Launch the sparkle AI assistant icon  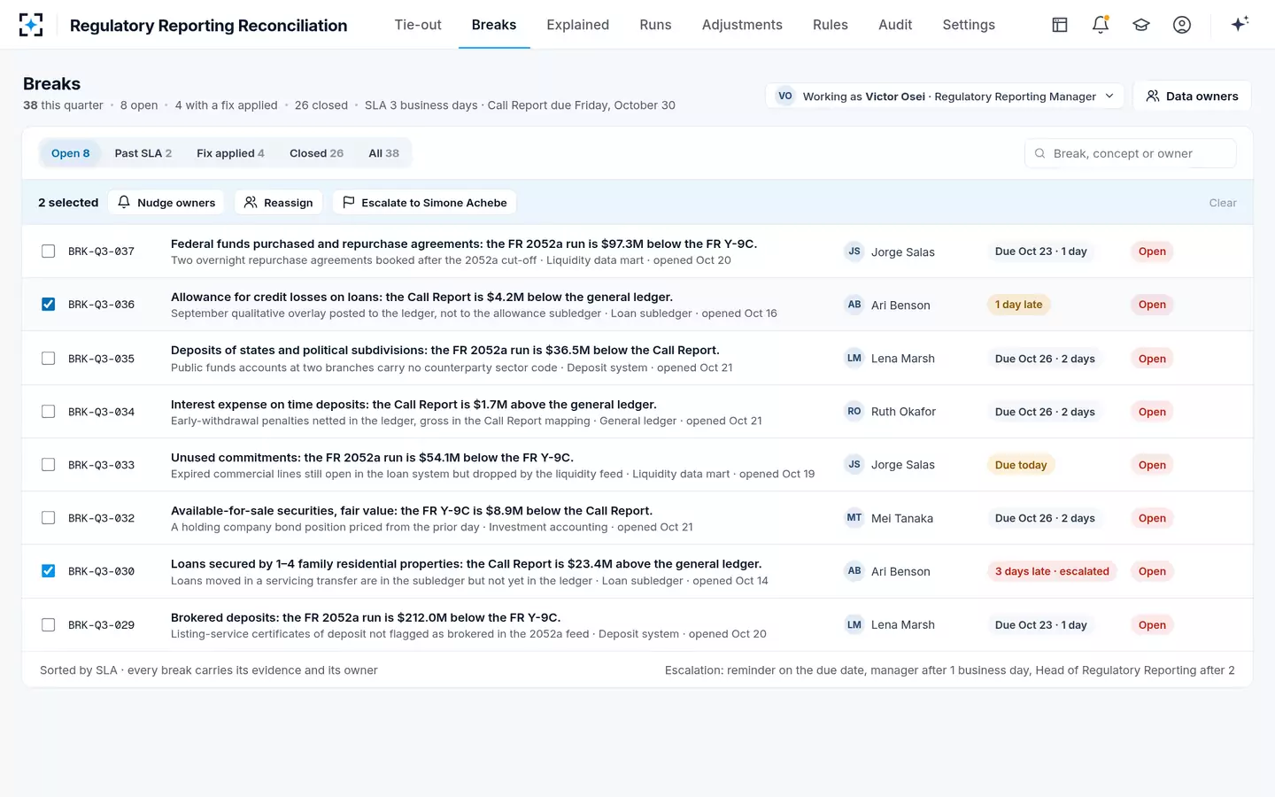tap(1240, 24)
